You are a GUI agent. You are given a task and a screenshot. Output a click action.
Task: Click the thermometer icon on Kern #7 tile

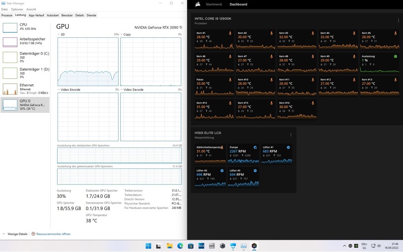point(271,57)
